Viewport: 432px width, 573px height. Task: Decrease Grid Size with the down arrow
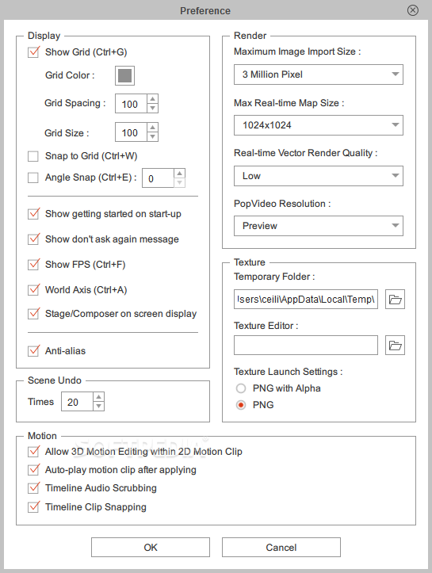[x=153, y=136]
